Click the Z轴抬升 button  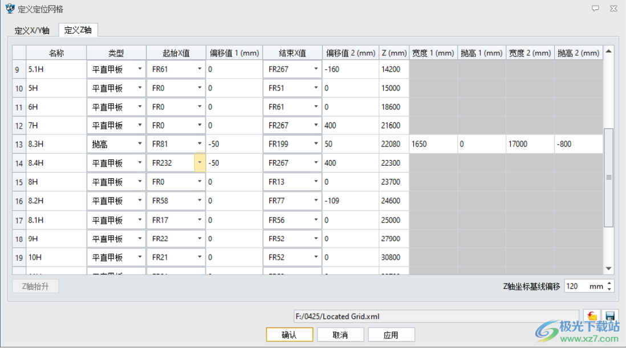tap(35, 286)
